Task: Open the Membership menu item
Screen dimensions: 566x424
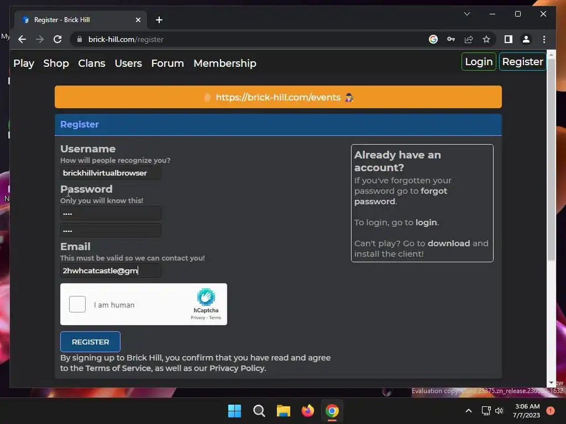Action: tap(225, 63)
